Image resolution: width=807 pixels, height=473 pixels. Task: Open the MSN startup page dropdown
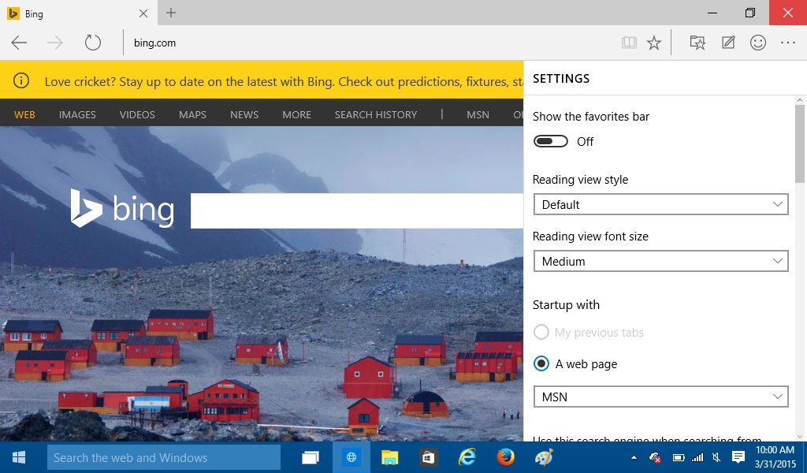(x=660, y=397)
